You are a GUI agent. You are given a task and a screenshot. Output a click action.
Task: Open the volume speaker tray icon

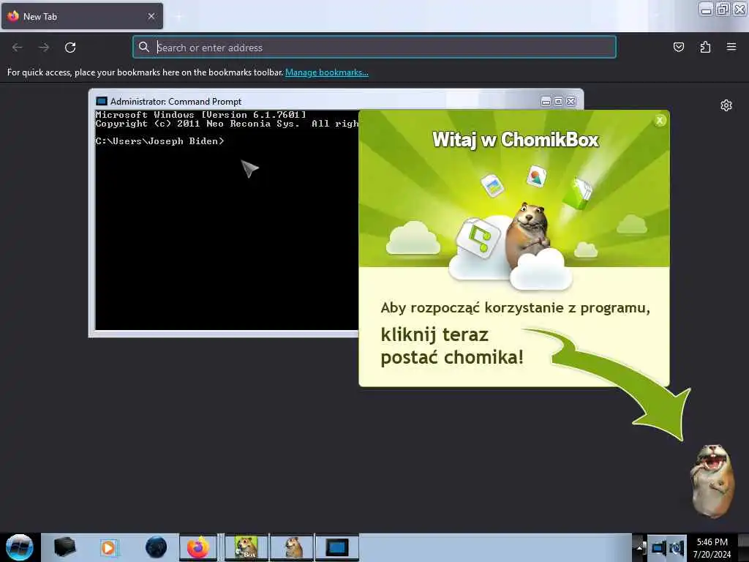pos(677,547)
